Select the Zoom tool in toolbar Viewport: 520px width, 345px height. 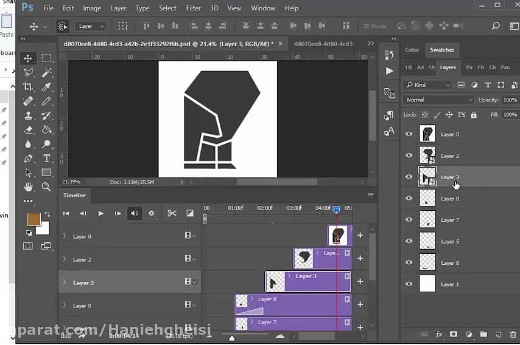coord(46,187)
